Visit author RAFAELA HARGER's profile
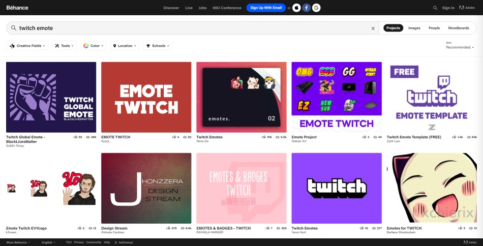The width and height of the screenshot is (483, 246). [209, 232]
